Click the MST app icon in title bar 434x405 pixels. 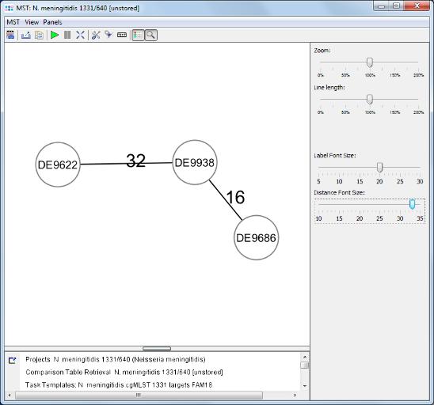click(10, 8)
